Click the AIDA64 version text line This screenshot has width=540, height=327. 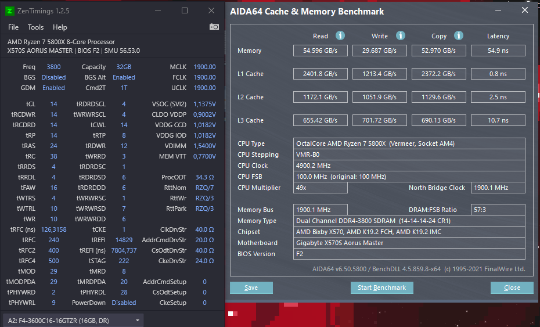[419, 269]
